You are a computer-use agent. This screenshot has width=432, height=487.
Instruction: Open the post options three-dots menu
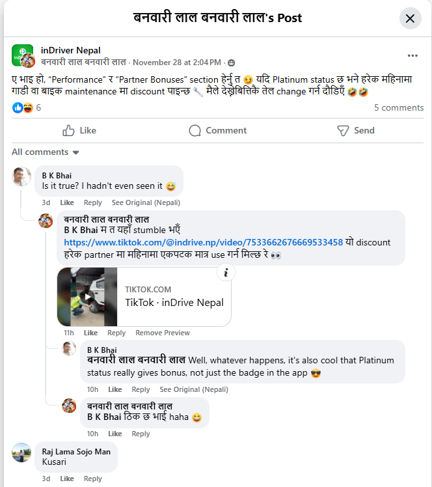pos(412,56)
